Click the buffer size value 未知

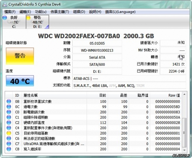173,43
